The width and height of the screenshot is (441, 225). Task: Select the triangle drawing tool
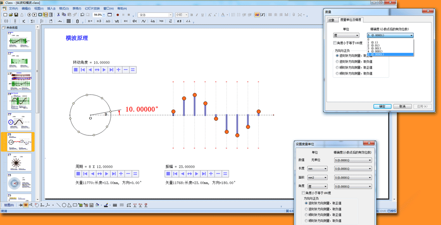tap(69, 205)
